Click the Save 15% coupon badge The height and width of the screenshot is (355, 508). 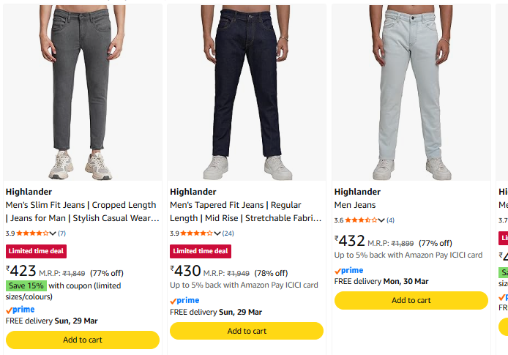tap(26, 285)
